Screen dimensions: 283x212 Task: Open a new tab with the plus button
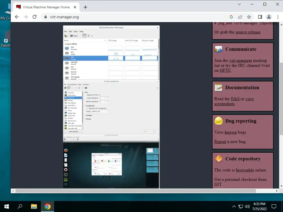pos(85,7)
